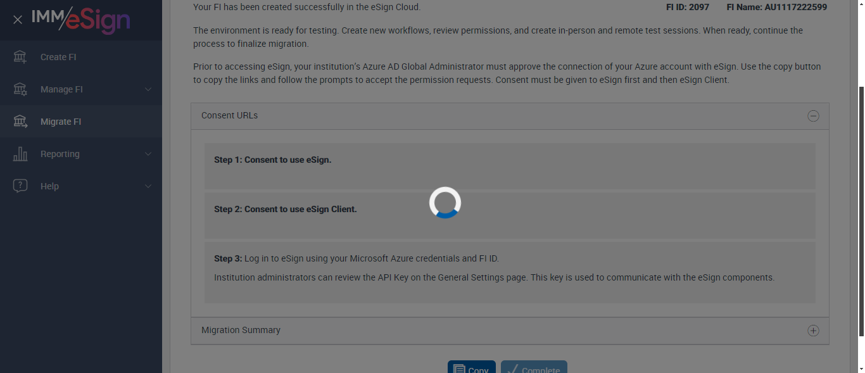The image size is (865, 373).
Task: Click the Manage FI bank gear icon
Action: coord(20,89)
